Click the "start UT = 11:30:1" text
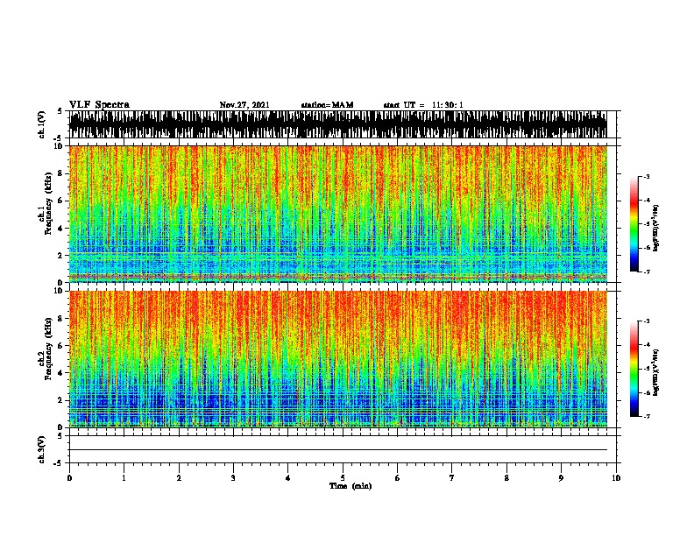 point(423,105)
